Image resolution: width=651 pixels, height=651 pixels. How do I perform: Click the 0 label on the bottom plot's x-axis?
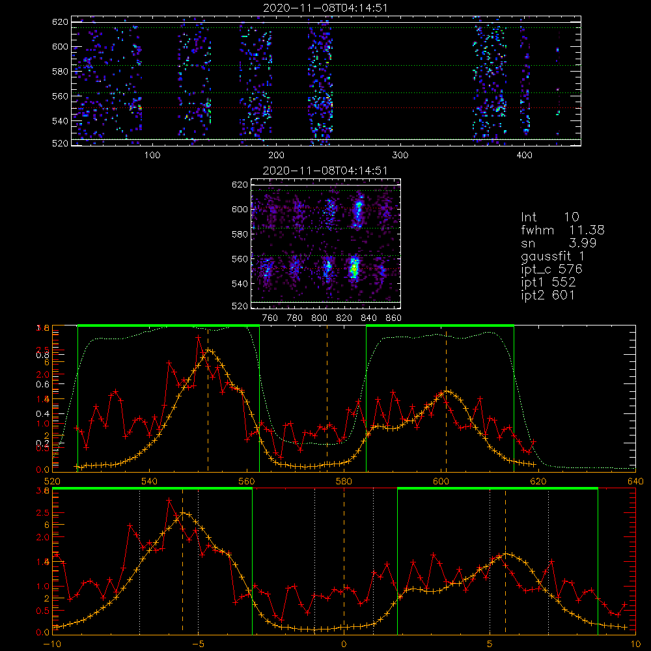[x=344, y=644]
